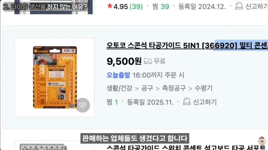Open the 스콘석 타공가이드 스위치 콘센트 title at bottom

pos(187,147)
